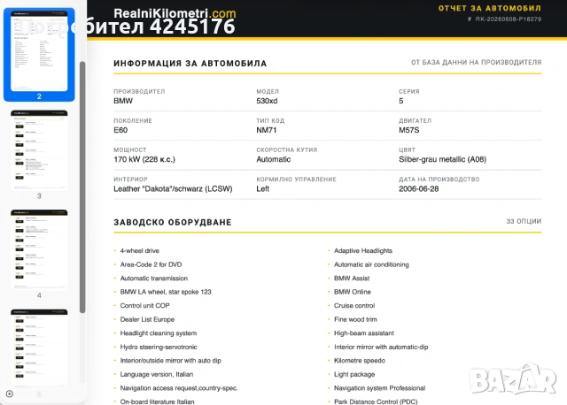Click 'Cruise control' option
This screenshot has height=405, width=567.
click(x=354, y=306)
